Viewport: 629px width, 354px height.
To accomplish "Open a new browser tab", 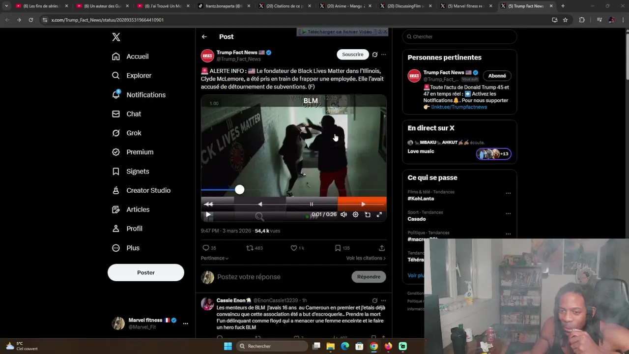I will pyautogui.click(x=563, y=6).
